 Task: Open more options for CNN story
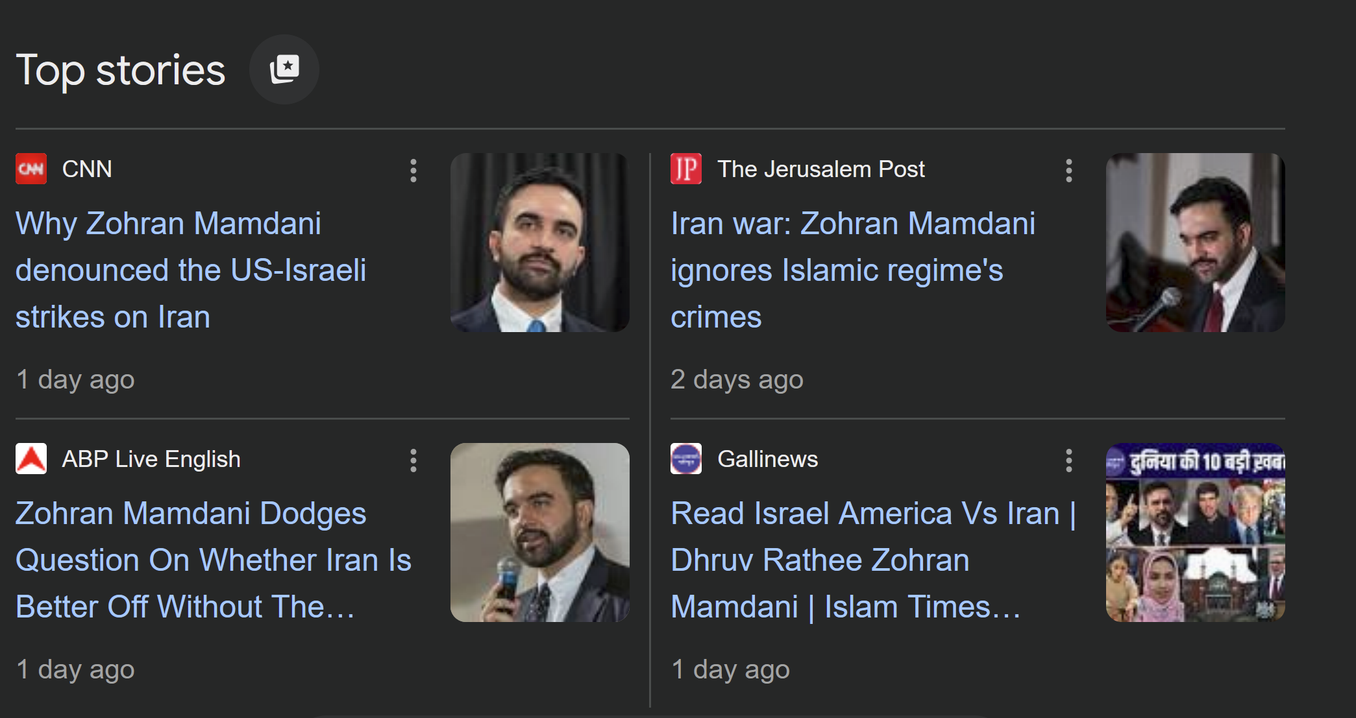[413, 171]
